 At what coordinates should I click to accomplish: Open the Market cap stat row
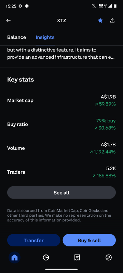tap(61, 100)
